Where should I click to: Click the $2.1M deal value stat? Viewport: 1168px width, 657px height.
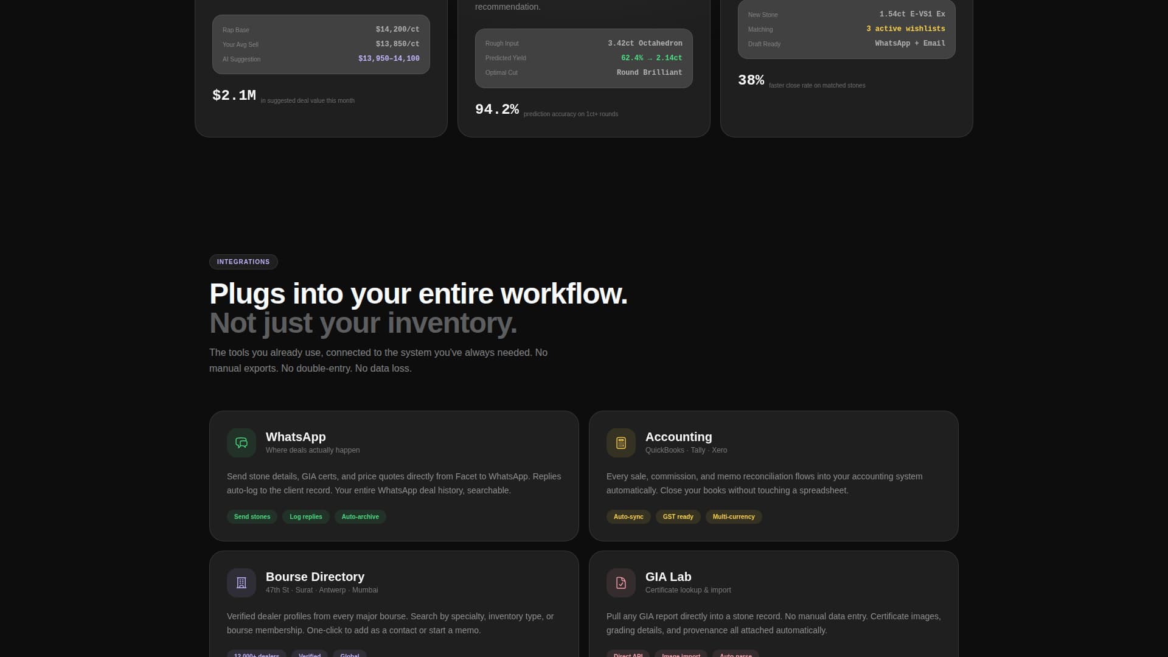coord(234,96)
